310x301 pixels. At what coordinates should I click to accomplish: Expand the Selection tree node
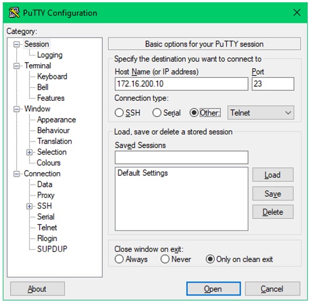pos(29,152)
